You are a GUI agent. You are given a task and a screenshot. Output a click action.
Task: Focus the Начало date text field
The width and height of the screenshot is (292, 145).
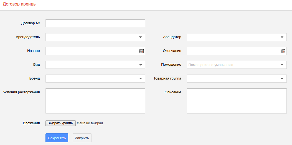coord(92,51)
